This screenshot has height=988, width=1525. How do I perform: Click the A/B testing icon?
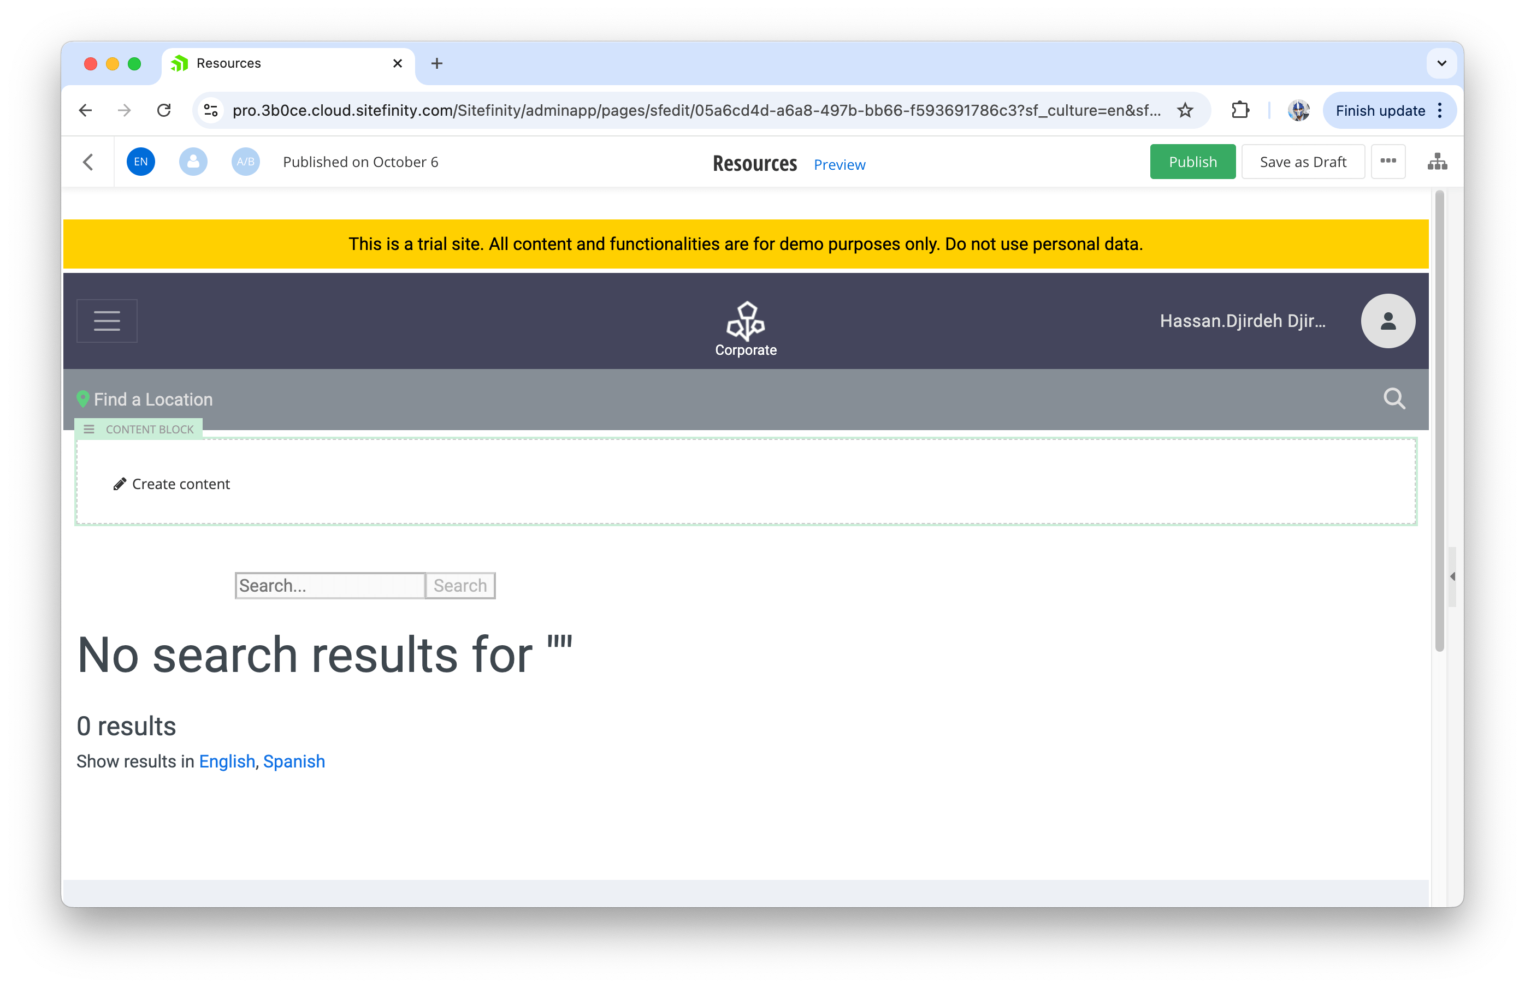pos(244,161)
